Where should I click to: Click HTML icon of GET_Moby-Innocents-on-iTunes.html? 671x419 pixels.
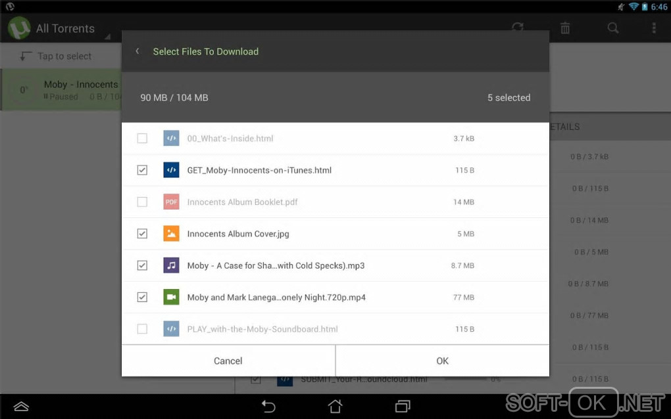pos(171,170)
